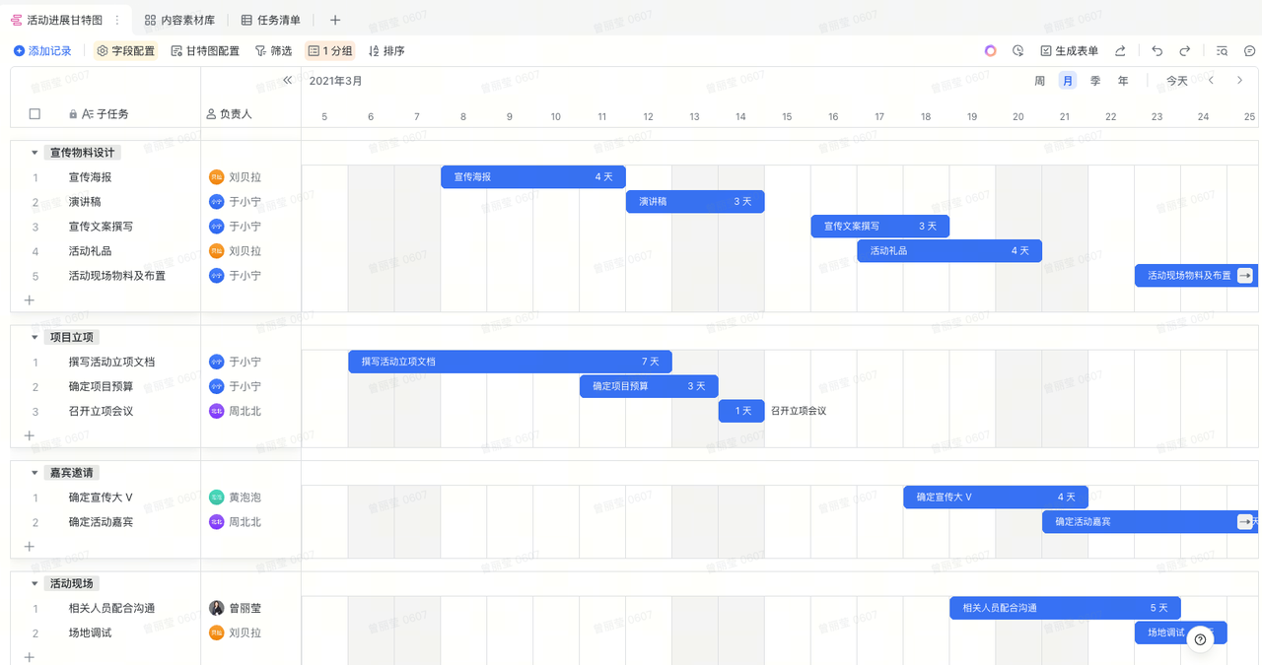Screen dimensions: 1262x665
Task: Open the 任务清单 tab
Action: click(x=271, y=20)
